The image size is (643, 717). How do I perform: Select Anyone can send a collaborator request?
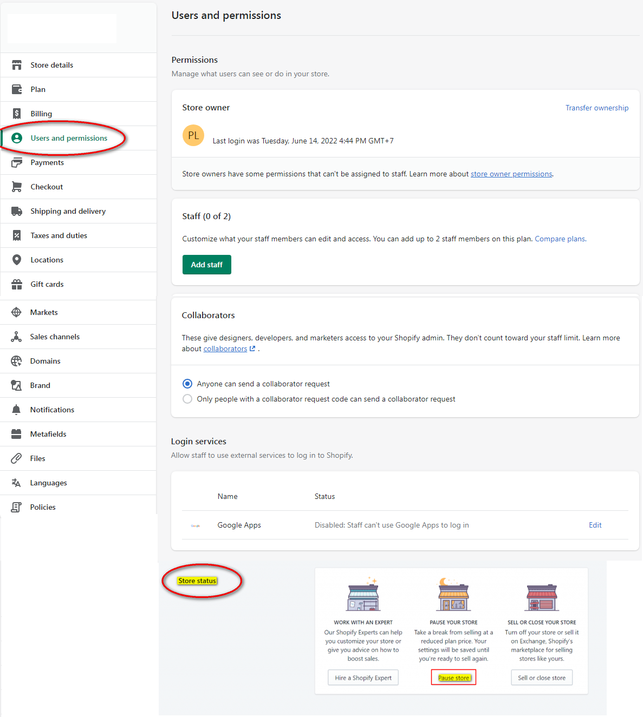[187, 384]
